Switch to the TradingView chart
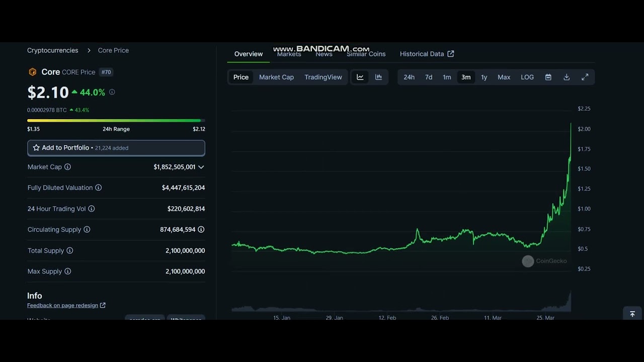This screenshot has height=362, width=644. tap(323, 77)
